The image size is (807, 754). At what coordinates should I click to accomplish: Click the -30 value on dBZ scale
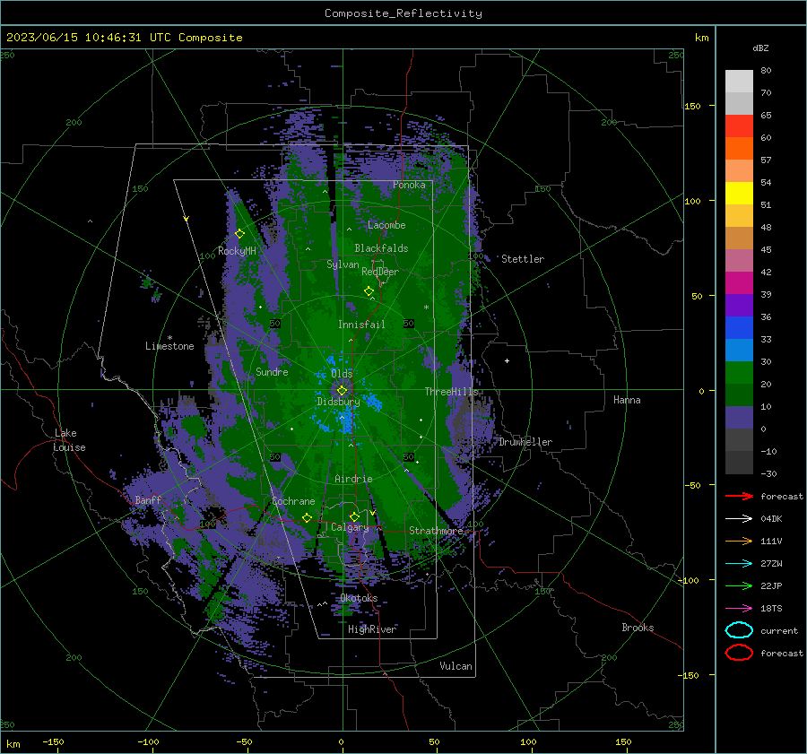[768, 473]
